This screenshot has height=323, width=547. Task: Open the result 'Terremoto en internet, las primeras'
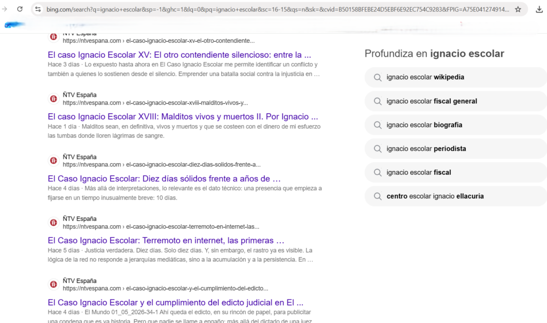(166, 241)
